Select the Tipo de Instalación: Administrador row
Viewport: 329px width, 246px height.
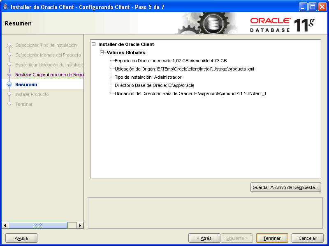(148, 77)
